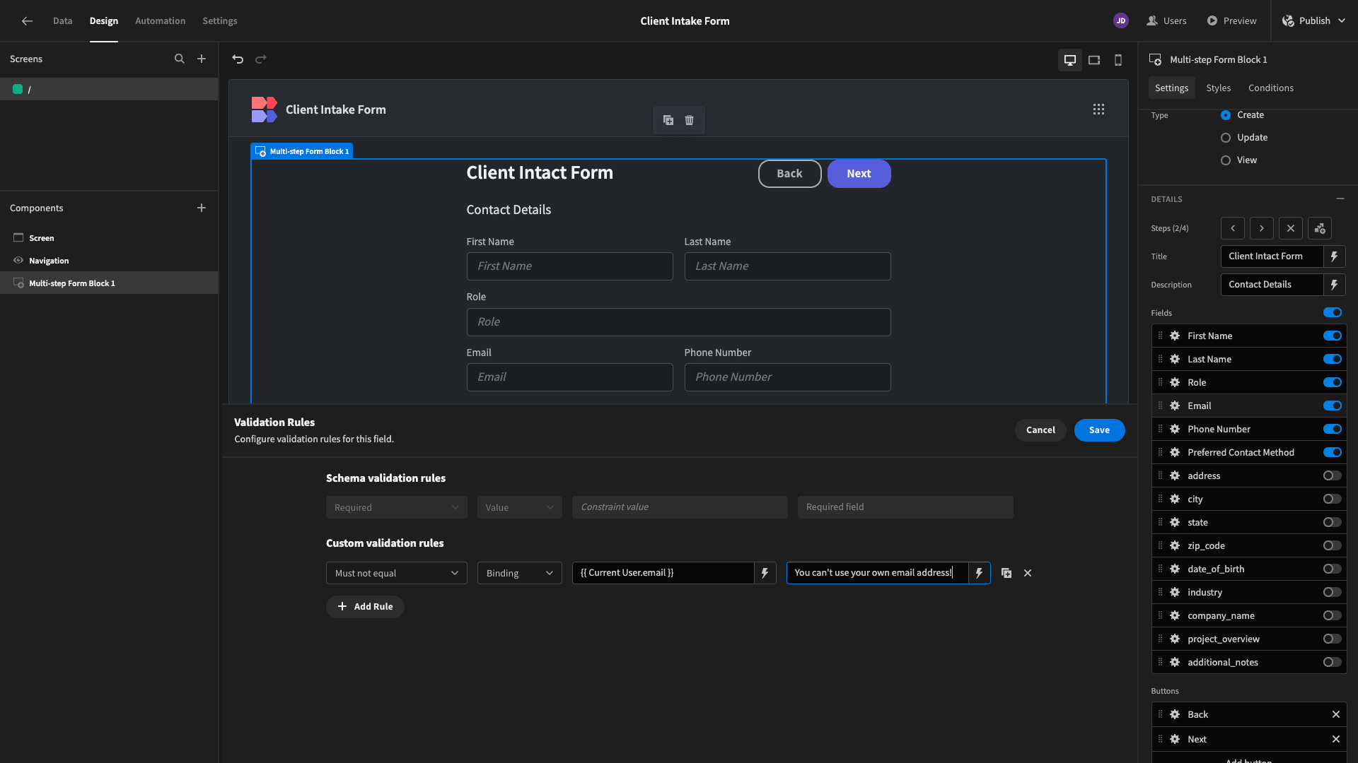
Task: Select the View type radio button
Action: (1226, 160)
